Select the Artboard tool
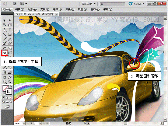Screen dimensions: 168x126 point(4,77)
